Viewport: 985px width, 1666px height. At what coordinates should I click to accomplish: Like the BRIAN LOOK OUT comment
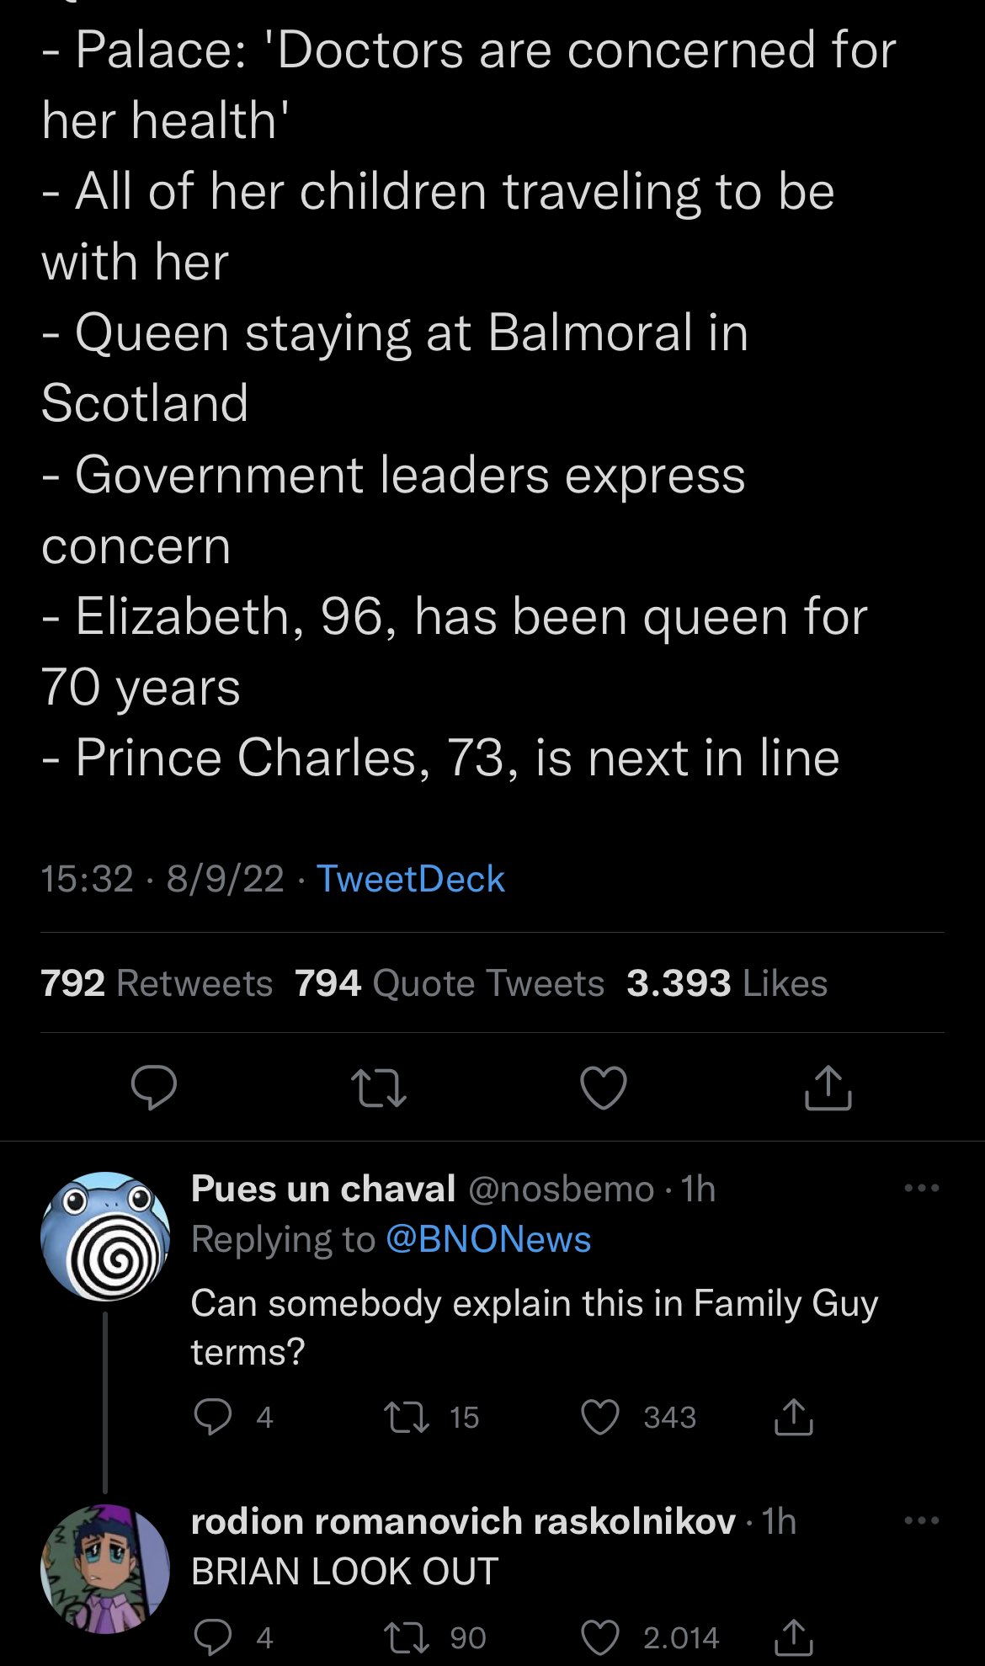(601, 1637)
